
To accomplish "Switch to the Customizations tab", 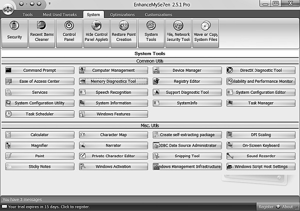I will 158,14.
